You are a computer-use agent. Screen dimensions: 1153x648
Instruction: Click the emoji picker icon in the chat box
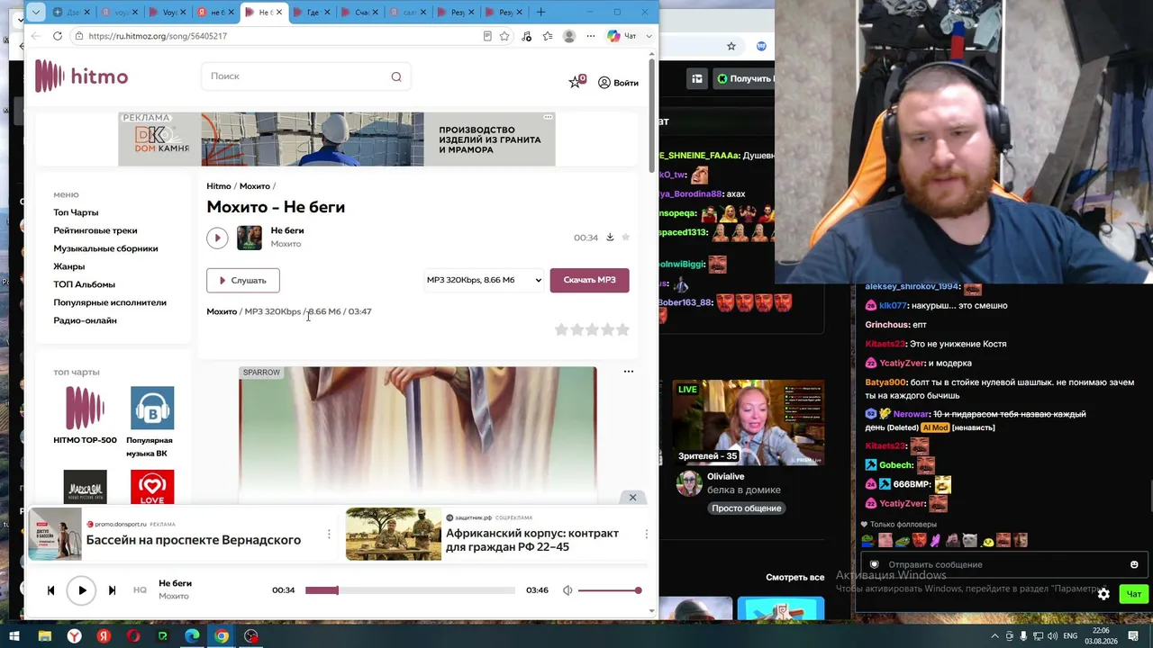(1134, 564)
